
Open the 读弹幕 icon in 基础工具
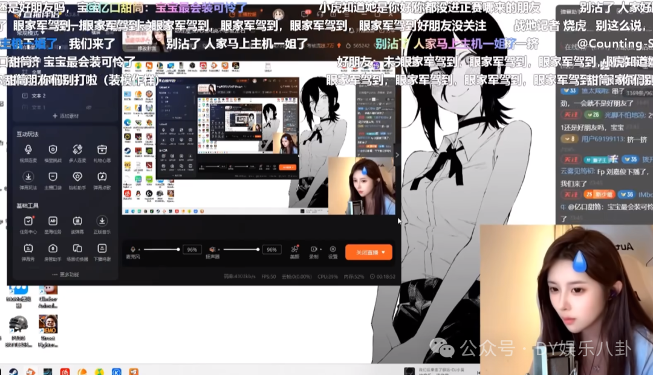(77, 221)
